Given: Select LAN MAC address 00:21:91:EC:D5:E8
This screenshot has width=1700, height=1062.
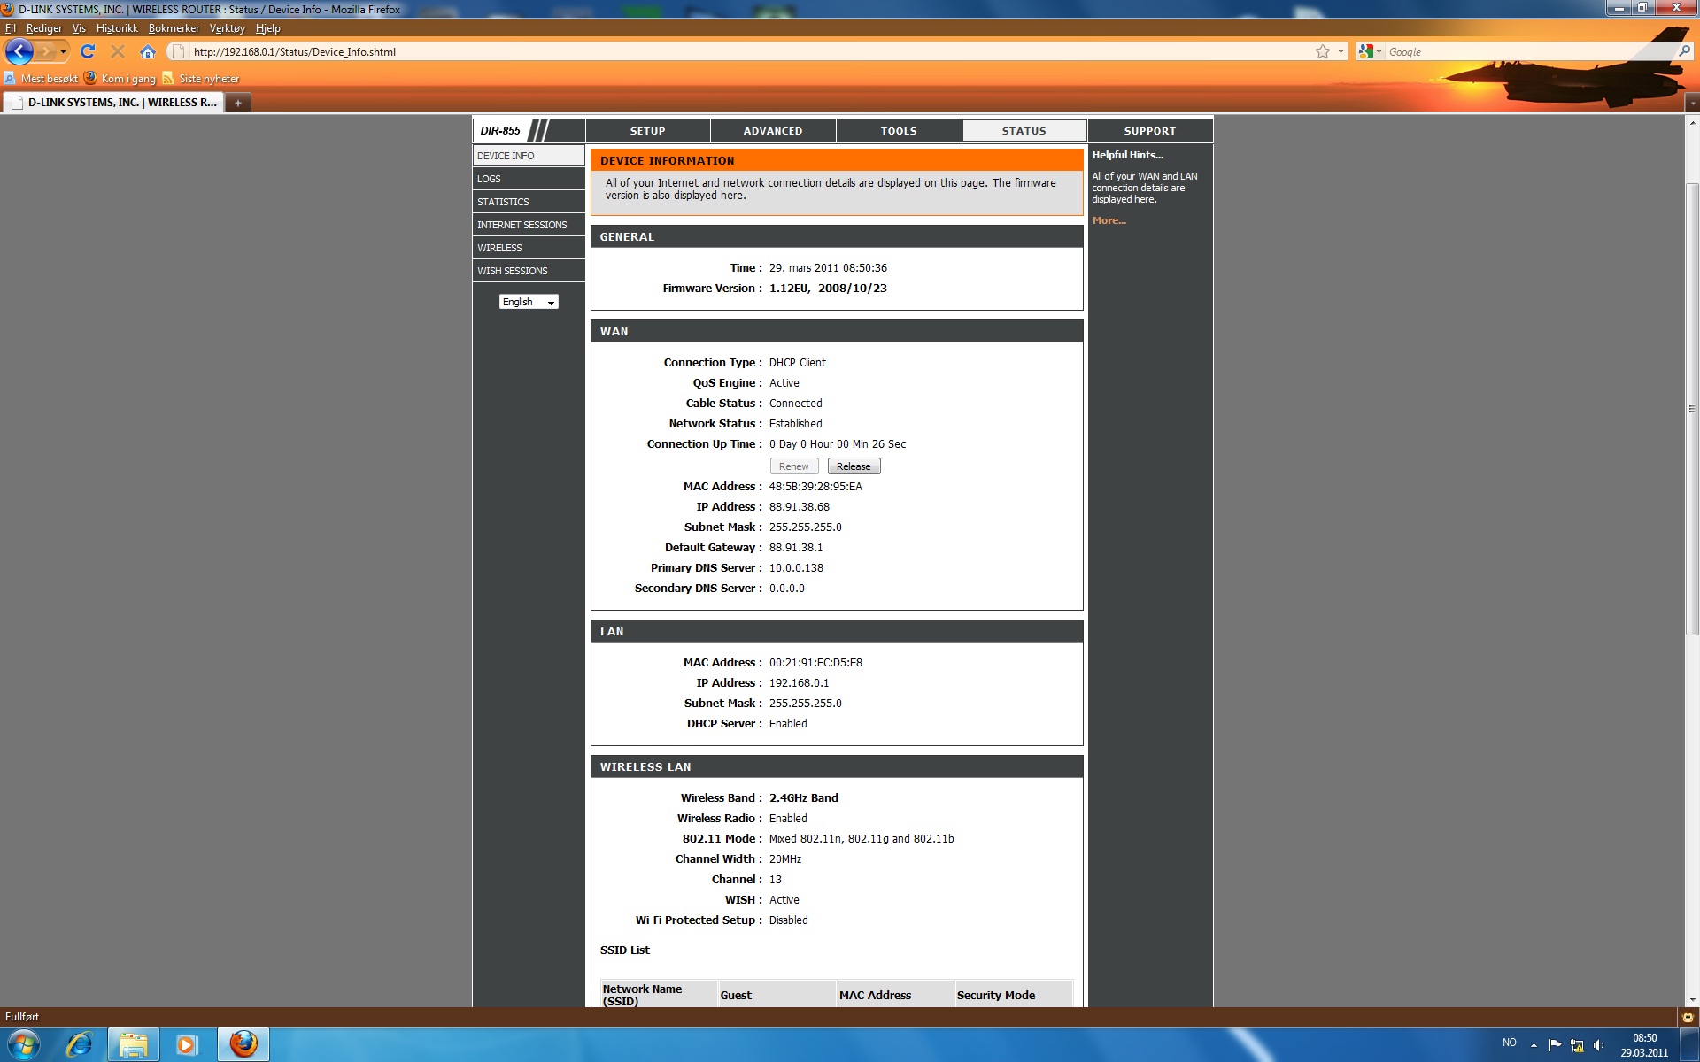Looking at the screenshot, I should click(815, 663).
